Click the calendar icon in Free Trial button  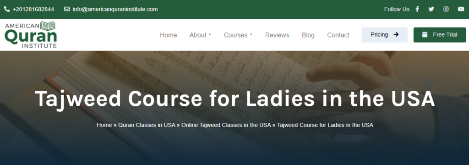click(425, 35)
